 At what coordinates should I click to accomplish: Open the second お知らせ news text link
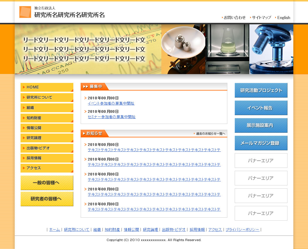(154, 165)
